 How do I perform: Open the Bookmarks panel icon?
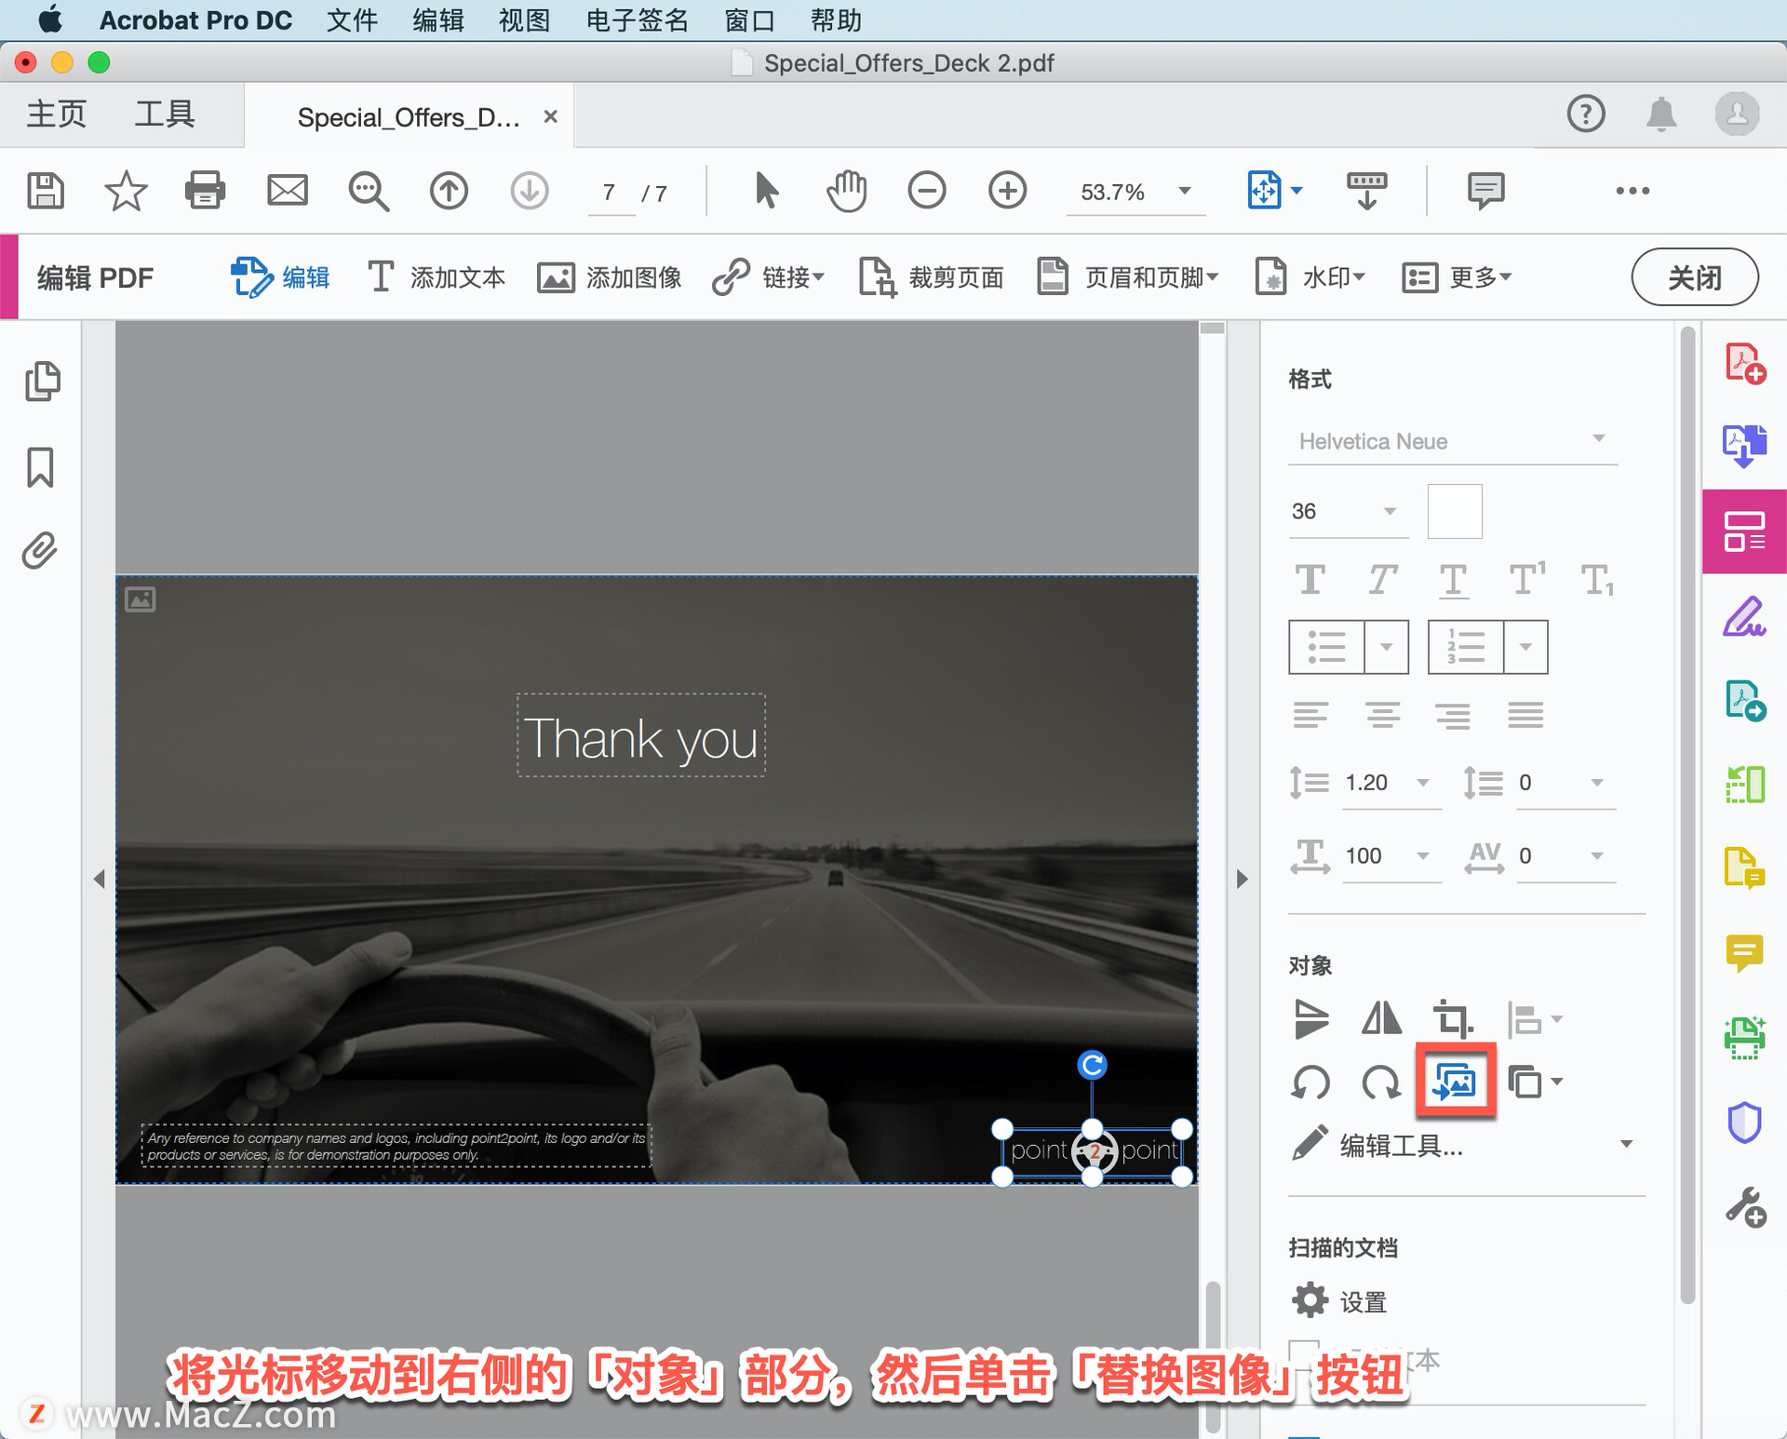(40, 466)
